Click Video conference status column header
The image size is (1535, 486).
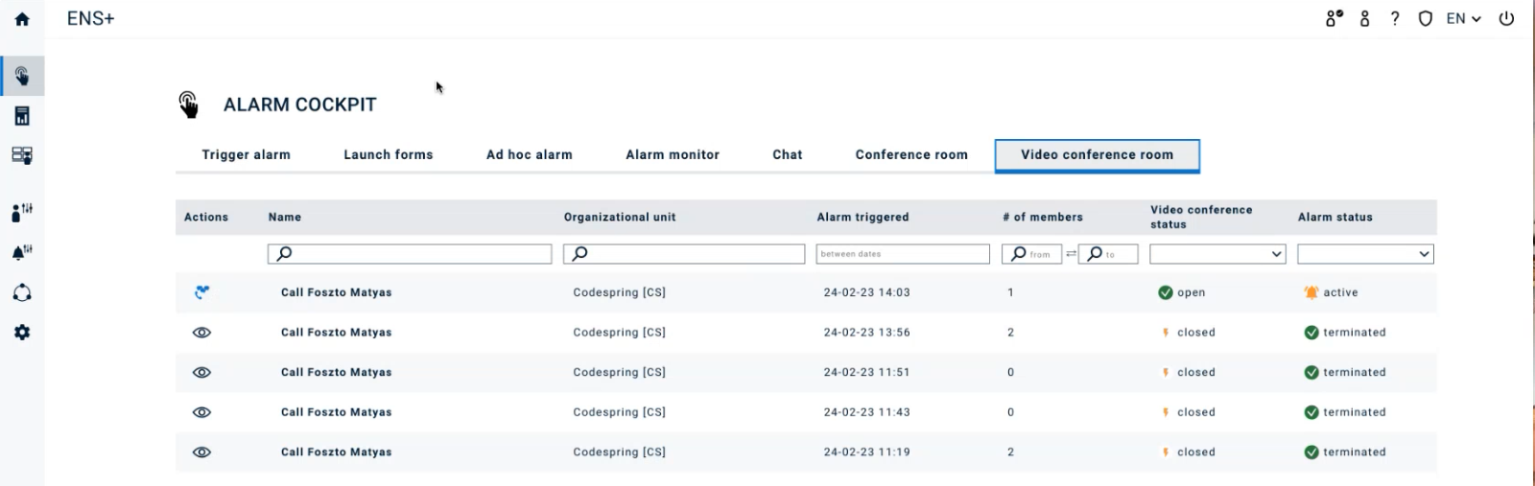coord(1201,218)
